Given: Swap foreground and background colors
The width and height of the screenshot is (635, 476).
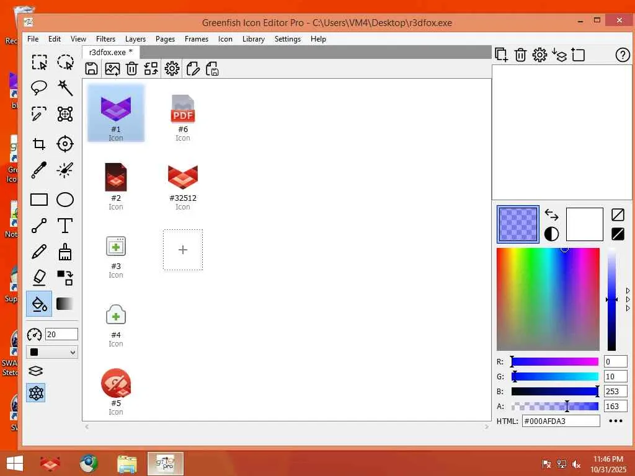Looking at the screenshot, I should tap(551, 214).
